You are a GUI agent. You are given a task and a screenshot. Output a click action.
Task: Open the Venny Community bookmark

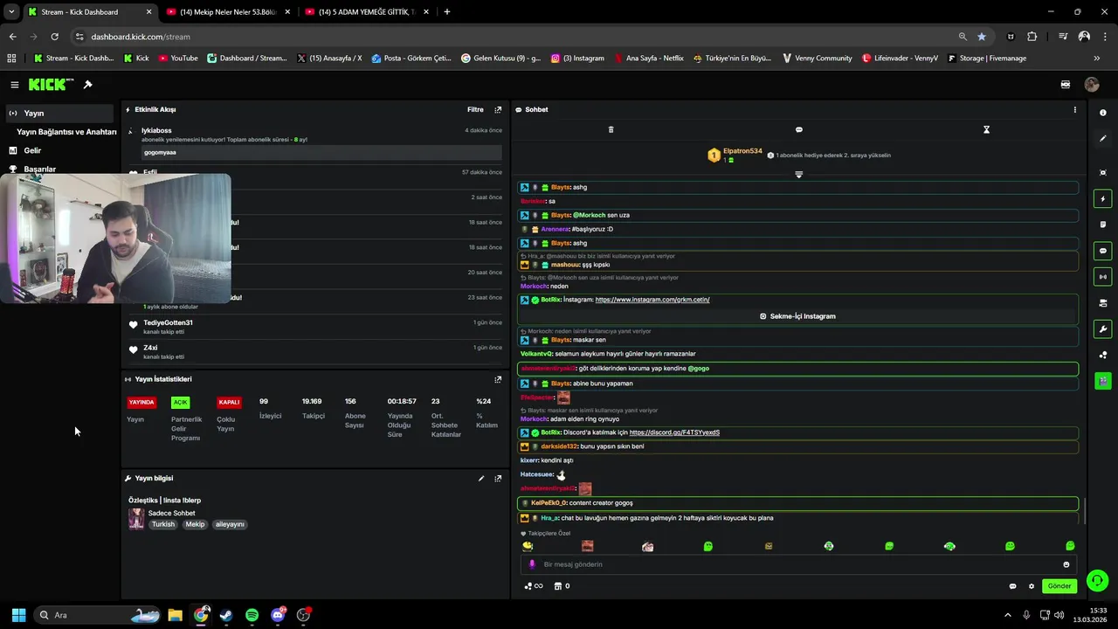click(816, 59)
